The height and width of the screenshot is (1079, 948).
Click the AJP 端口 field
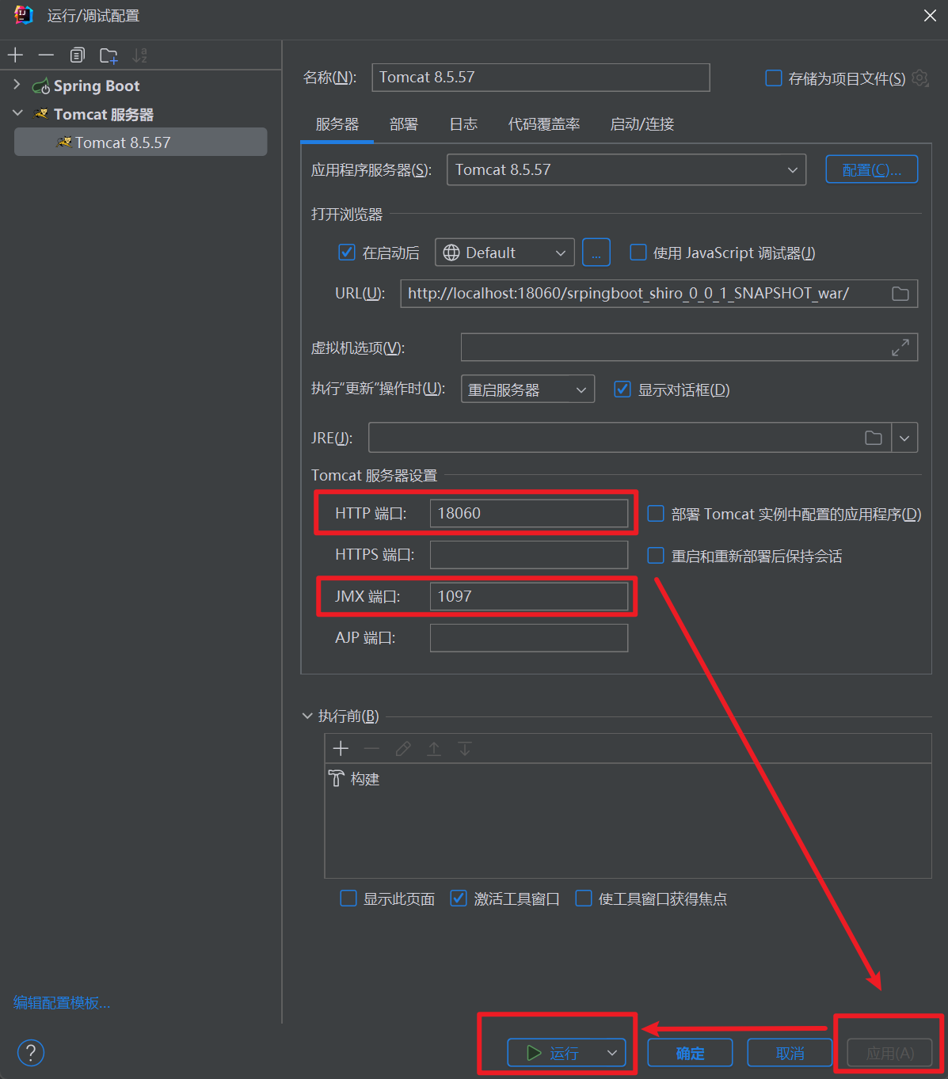tap(529, 638)
